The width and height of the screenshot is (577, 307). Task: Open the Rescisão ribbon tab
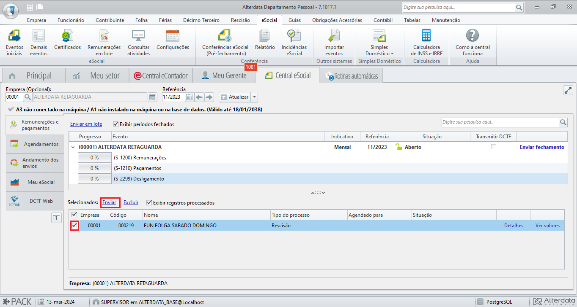click(240, 20)
